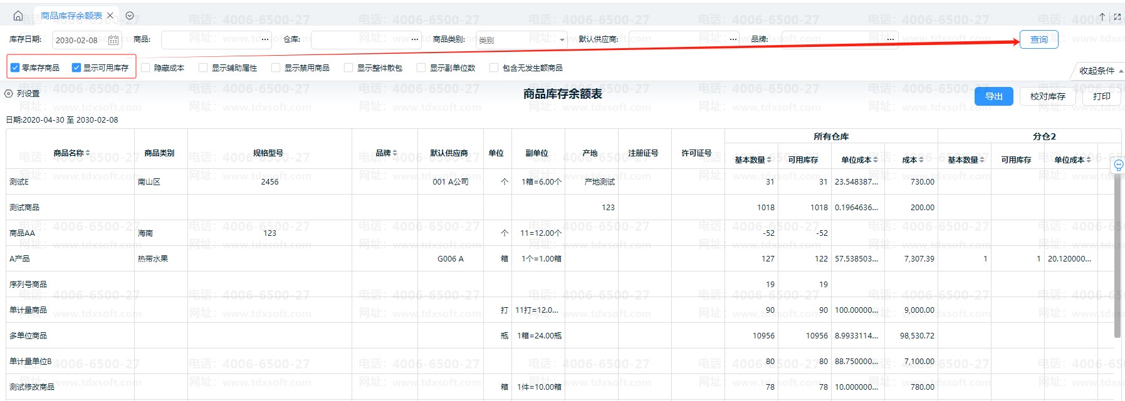Enable the 隐藏成本 checkbox
The image size is (1125, 401).
tap(146, 68)
